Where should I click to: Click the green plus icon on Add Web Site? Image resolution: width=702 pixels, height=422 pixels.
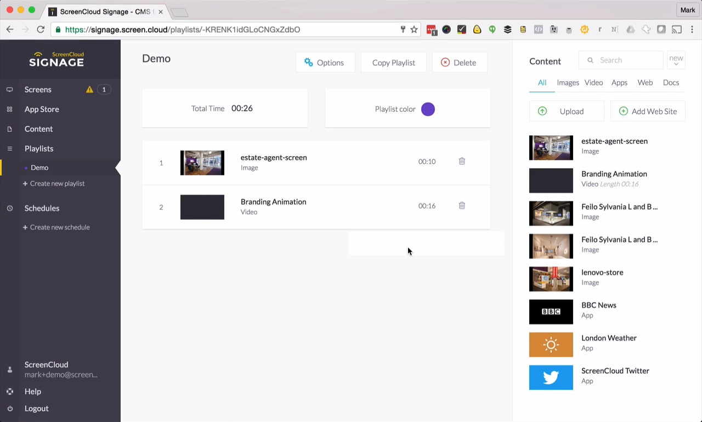pos(623,111)
